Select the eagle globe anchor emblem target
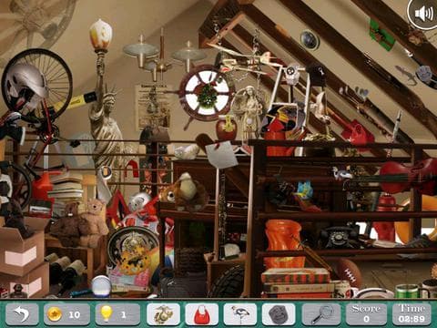 163,314
